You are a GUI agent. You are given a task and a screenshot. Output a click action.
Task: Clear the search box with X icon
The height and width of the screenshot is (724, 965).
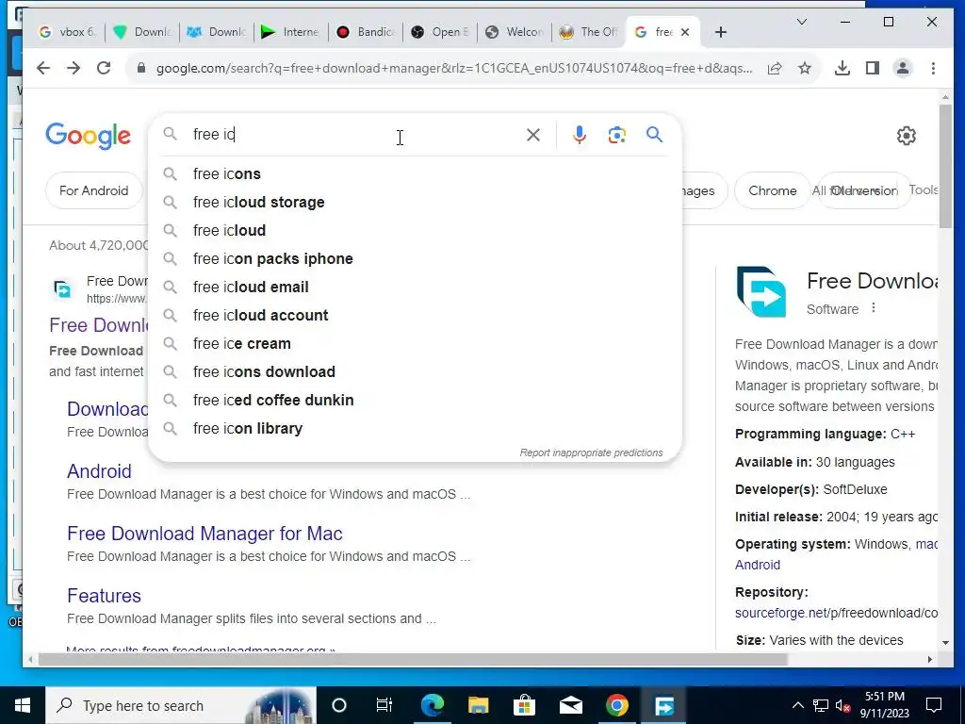(x=533, y=135)
